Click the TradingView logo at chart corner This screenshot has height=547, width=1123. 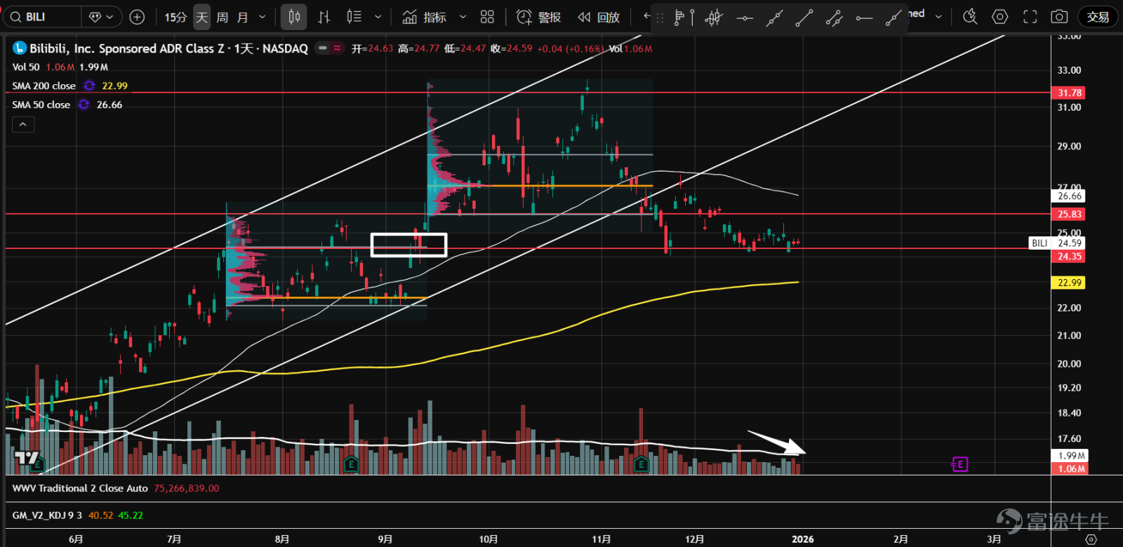pos(27,459)
